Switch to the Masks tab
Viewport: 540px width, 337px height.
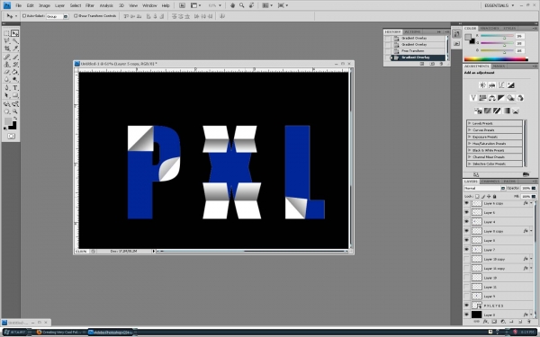point(499,66)
